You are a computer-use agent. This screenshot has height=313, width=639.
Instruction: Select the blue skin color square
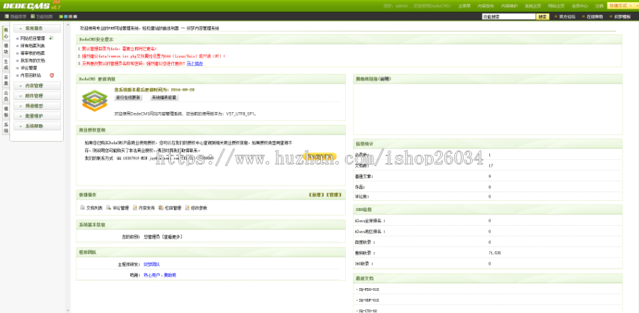(65, 17)
